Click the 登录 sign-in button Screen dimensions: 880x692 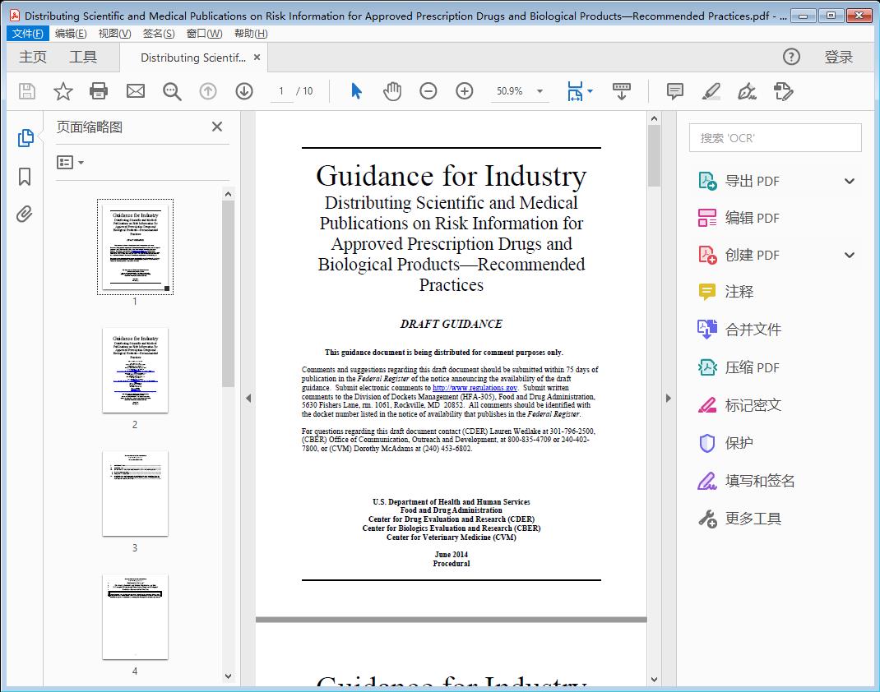click(839, 58)
